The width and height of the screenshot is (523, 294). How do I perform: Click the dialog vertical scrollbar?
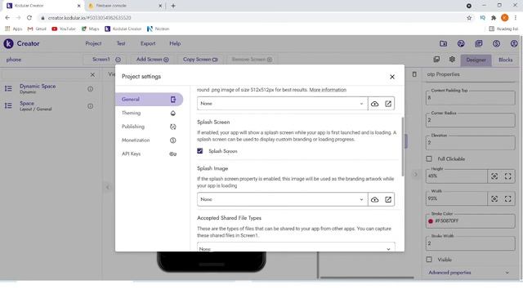point(403,147)
